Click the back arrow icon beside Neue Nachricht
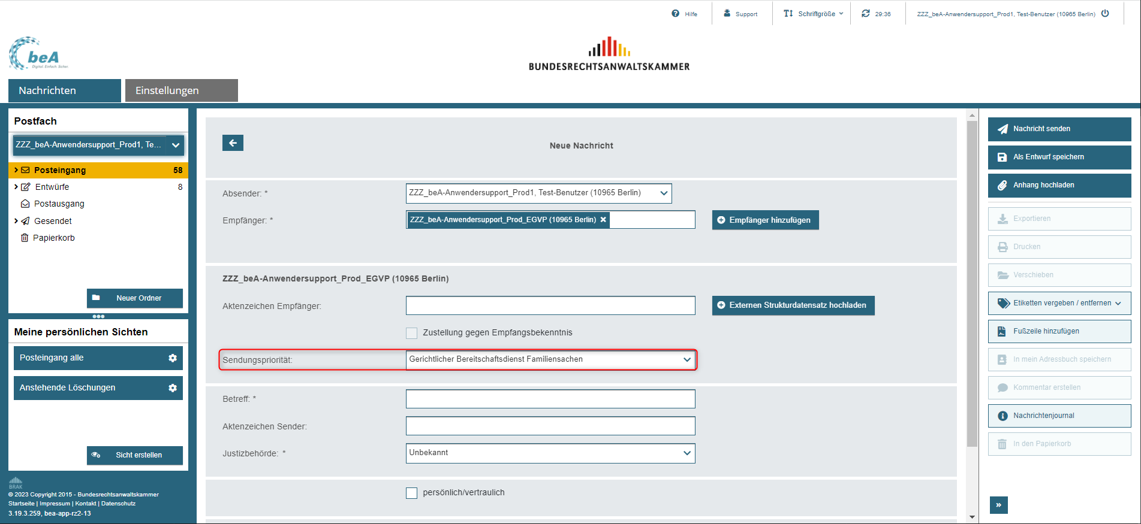Viewport: 1141px width, 524px height. 233,143
